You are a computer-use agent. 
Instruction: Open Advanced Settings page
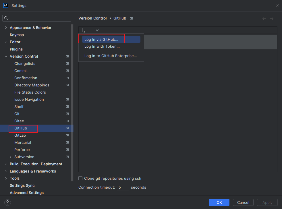click(x=27, y=193)
